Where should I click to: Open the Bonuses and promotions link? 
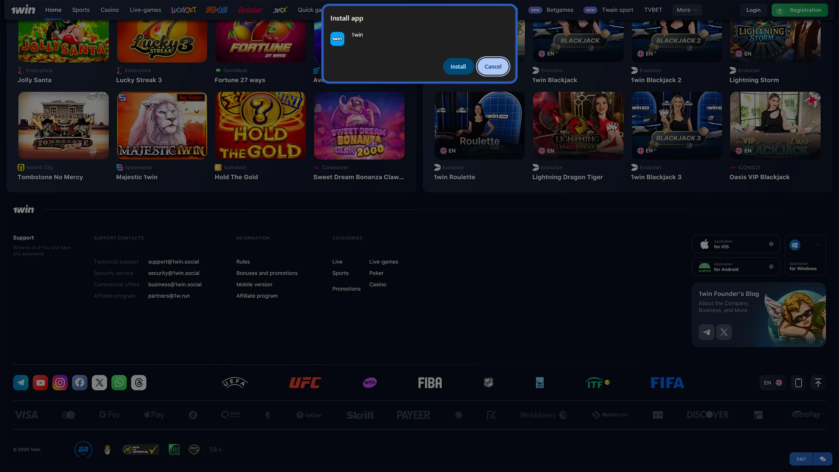point(267,273)
